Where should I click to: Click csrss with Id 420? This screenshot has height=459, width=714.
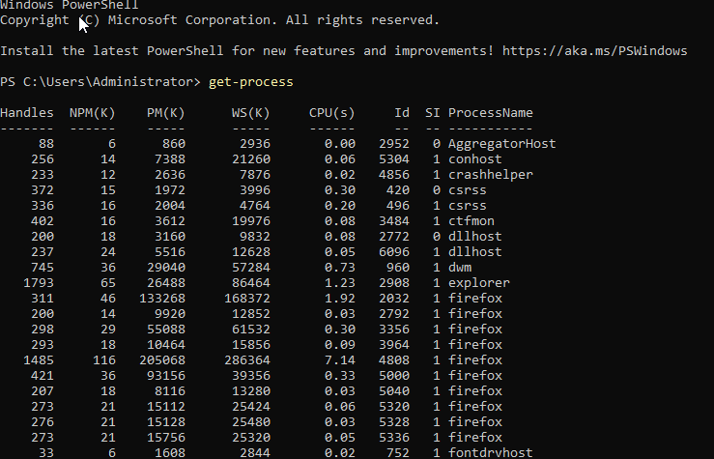468,190
